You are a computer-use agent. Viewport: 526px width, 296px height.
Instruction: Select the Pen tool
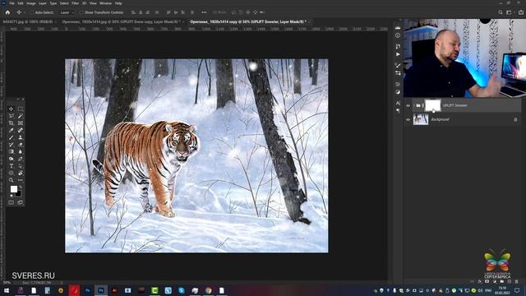tap(20, 159)
